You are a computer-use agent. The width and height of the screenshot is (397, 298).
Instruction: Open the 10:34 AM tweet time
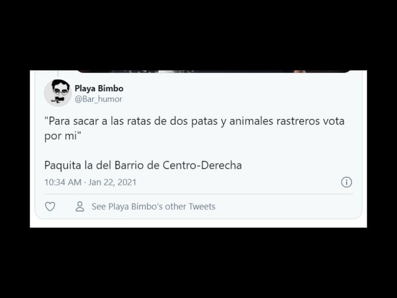(63, 182)
